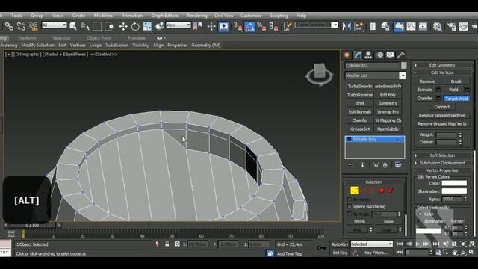The image size is (478, 269).
Task: Open the Customize menu
Action: [x=251, y=16]
